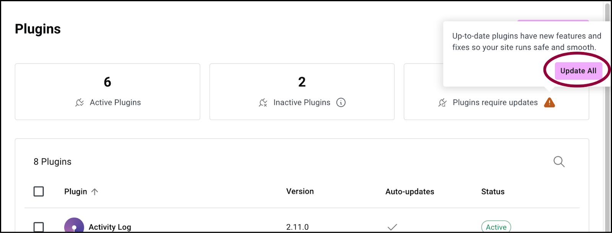612x233 pixels.
Task: Click the Inactive Plugins plug icon
Action: [x=263, y=103]
